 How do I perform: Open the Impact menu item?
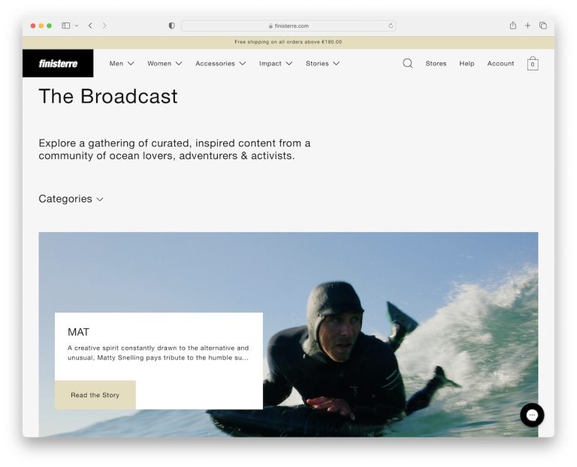pyautogui.click(x=275, y=64)
